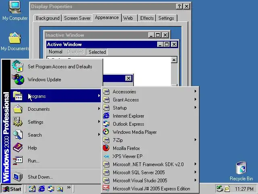Click the Internet Explorer icon in Programs list
The width and height of the screenshot is (258, 194).
106,116
